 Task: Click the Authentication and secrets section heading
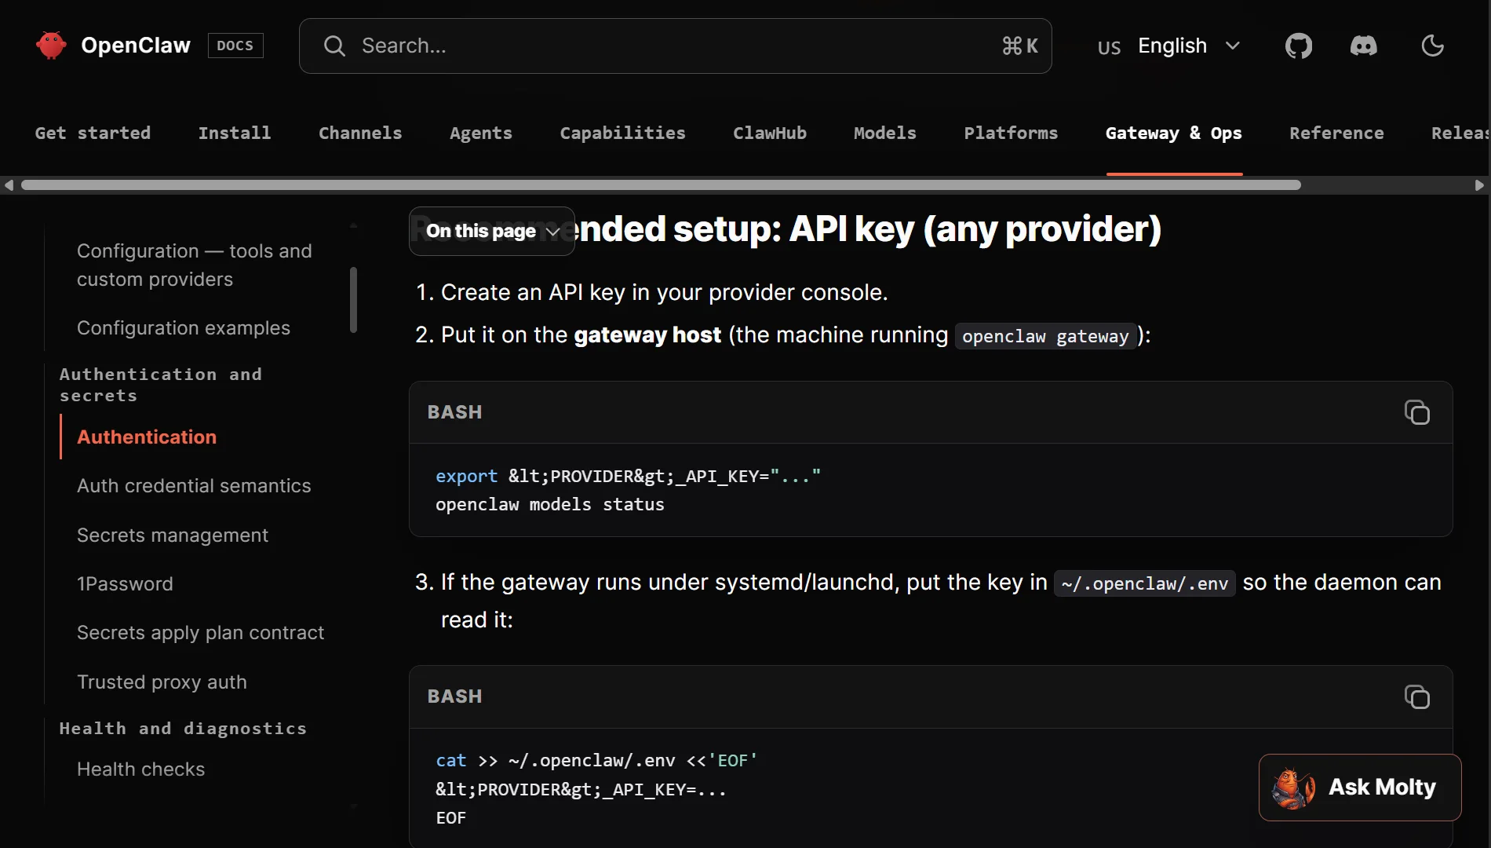point(161,385)
